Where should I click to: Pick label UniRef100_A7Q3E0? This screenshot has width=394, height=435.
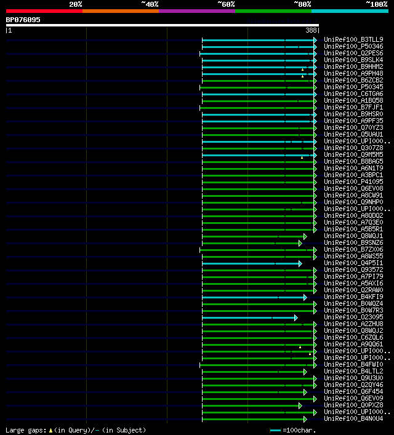tap(353, 223)
